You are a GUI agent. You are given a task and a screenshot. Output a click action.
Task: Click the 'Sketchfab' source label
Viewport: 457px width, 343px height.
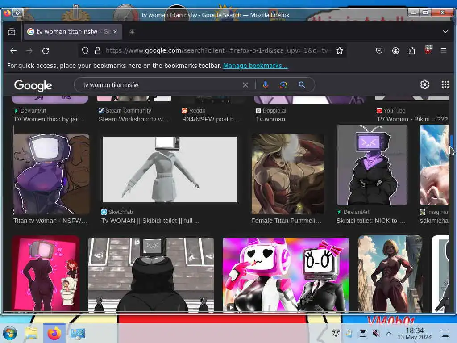pyautogui.click(x=120, y=212)
